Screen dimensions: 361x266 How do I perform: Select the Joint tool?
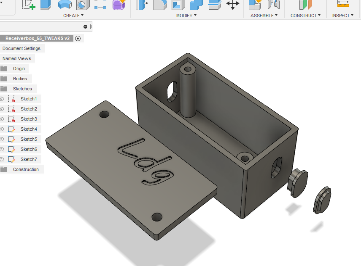coord(274,5)
